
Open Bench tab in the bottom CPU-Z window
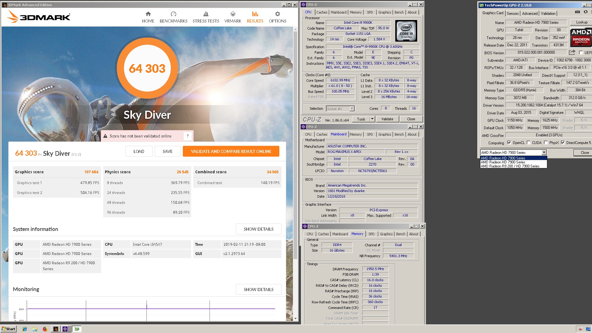401,234
